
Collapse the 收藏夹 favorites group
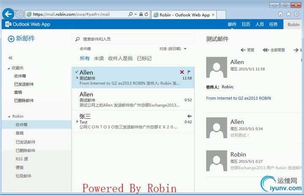[9, 68]
